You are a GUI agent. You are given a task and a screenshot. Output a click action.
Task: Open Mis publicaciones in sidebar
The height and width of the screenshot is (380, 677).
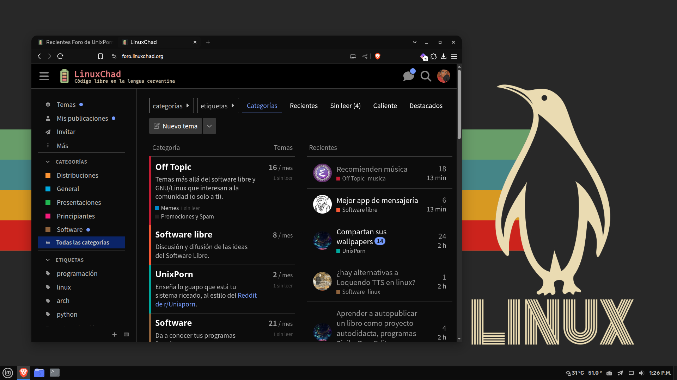[x=82, y=118]
